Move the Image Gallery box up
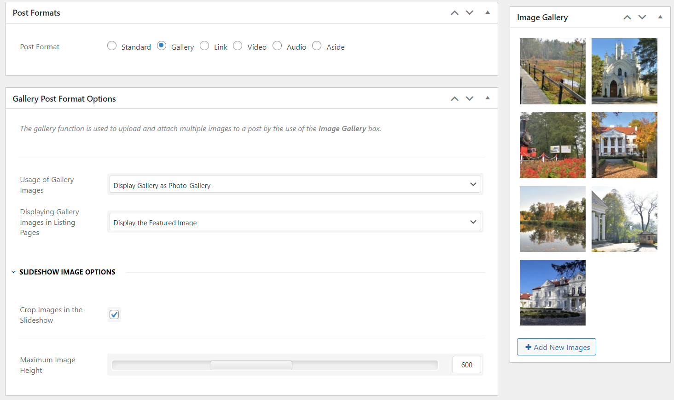This screenshot has width=674, height=400. point(627,17)
